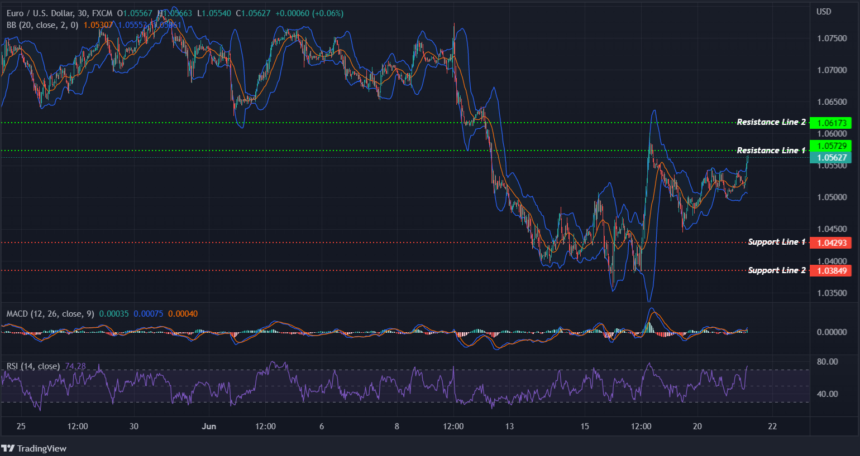Click the MACD histogram value 0.00040

point(183,313)
